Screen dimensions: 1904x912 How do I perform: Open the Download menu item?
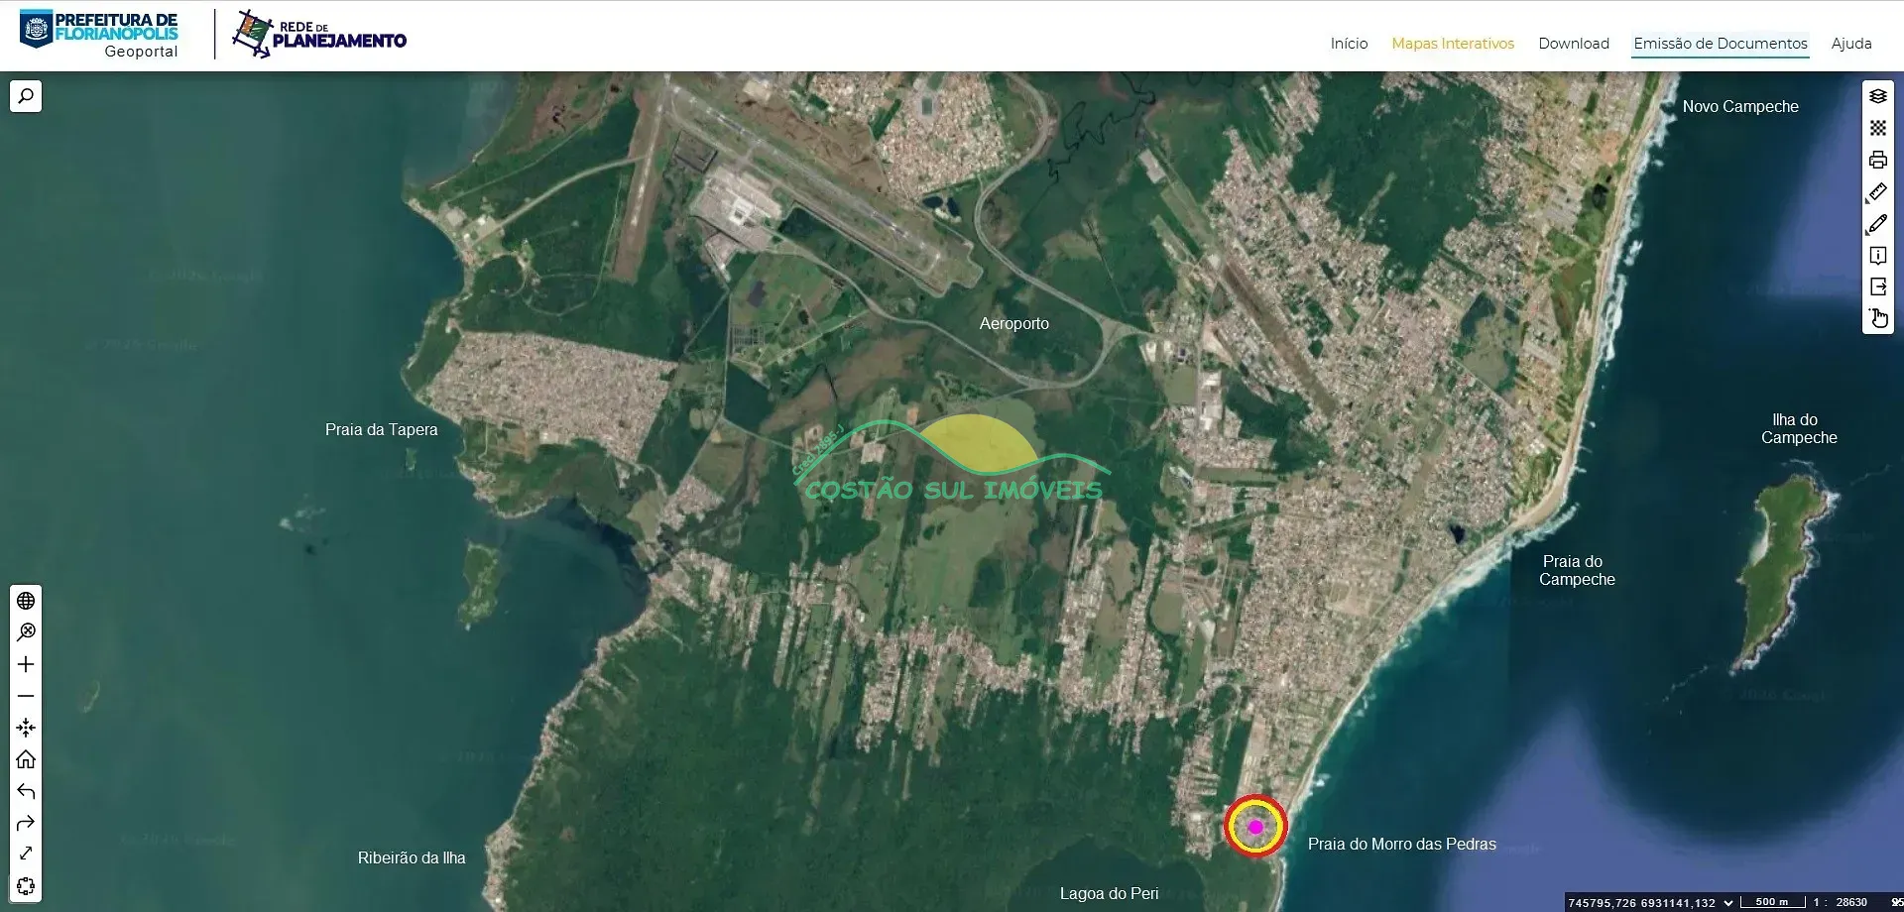click(1574, 44)
